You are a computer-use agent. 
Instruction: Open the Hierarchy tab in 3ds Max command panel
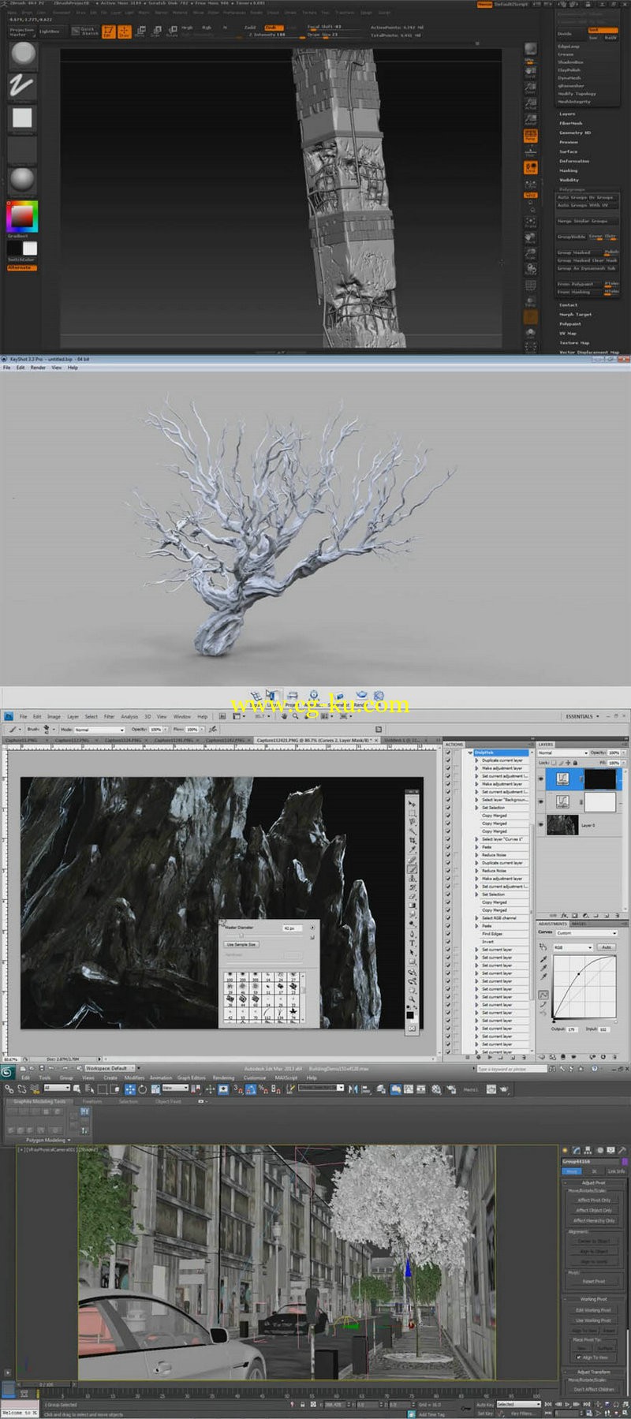pyautogui.click(x=588, y=1151)
